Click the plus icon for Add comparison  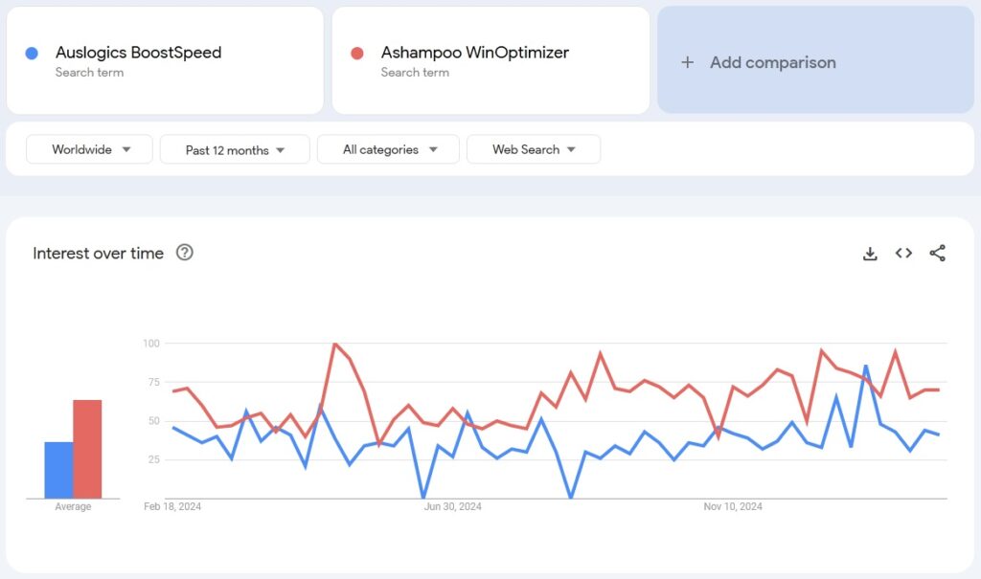[687, 62]
